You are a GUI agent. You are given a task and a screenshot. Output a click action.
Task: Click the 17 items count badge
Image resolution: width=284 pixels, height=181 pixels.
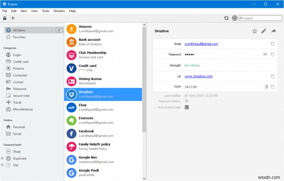59,30
